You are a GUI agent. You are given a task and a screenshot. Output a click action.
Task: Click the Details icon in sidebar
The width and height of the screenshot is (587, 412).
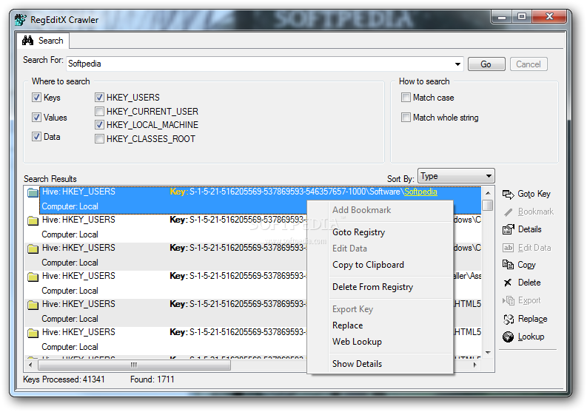point(508,229)
